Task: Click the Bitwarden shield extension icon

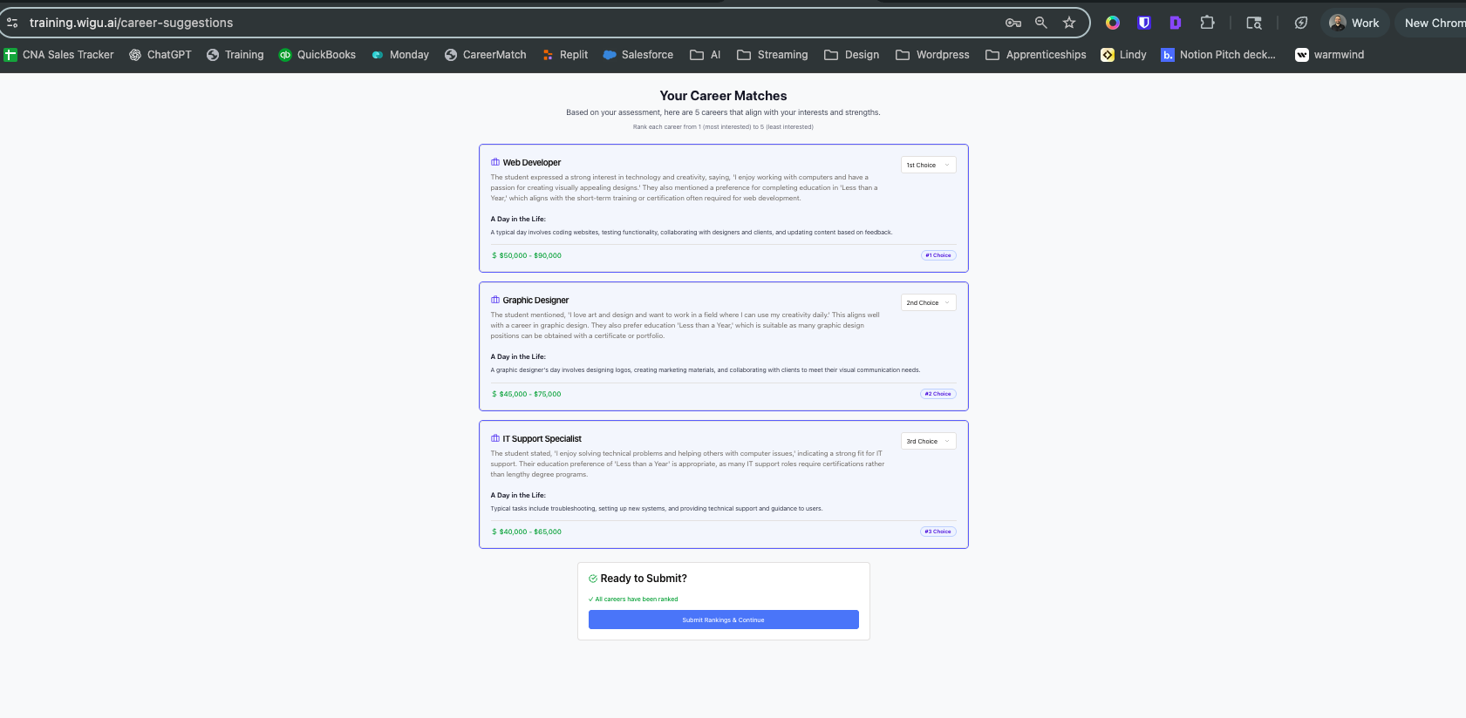Action: point(1144,23)
